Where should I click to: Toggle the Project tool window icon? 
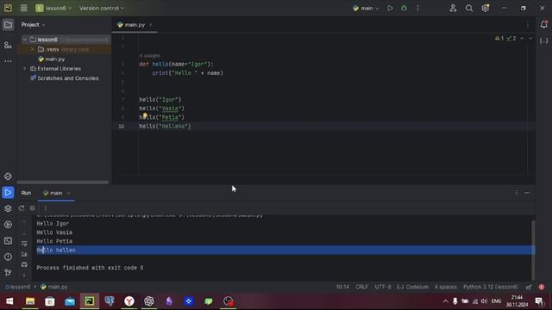[8, 25]
